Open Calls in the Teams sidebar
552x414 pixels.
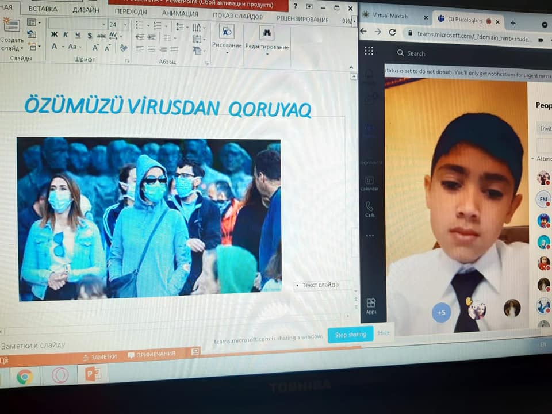(x=369, y=209)
